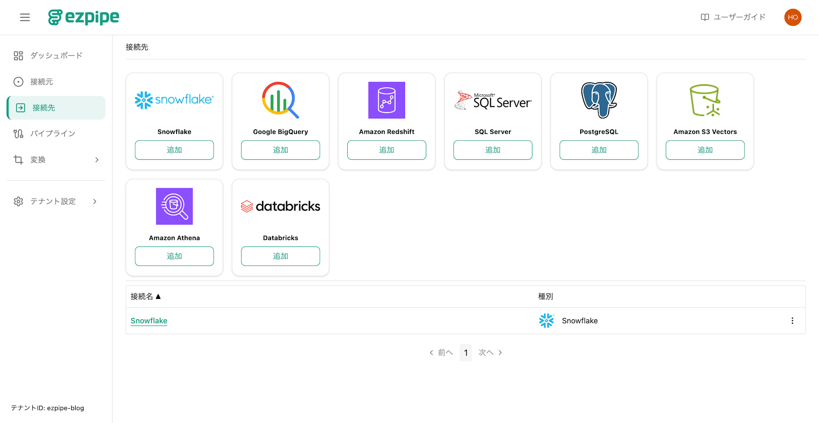Click Snowflake type text in table row
The image size is (819, 423).
(x=580, y=321)
